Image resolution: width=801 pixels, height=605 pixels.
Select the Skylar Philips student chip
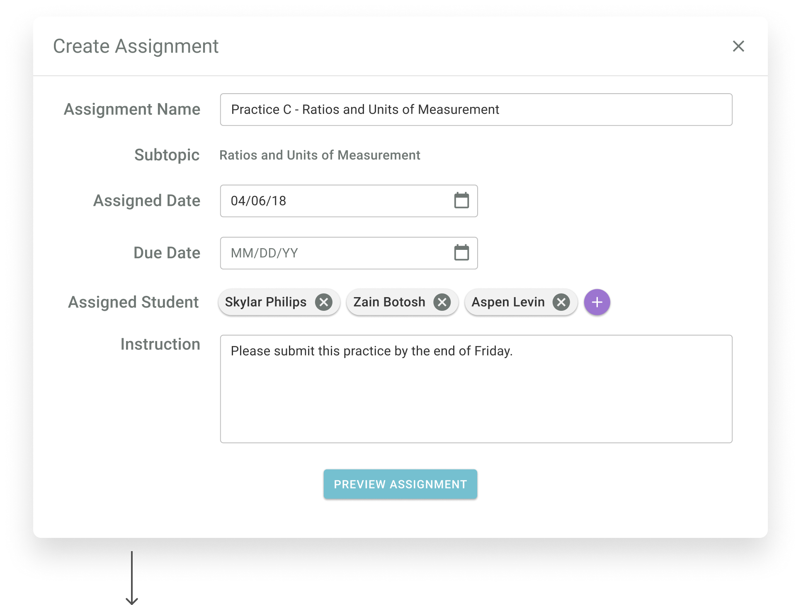tap(266, 302)
